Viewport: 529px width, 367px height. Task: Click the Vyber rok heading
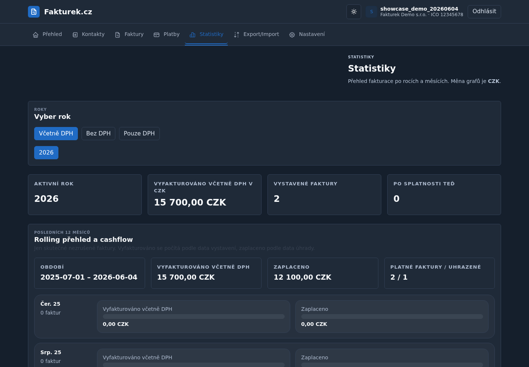52,117
